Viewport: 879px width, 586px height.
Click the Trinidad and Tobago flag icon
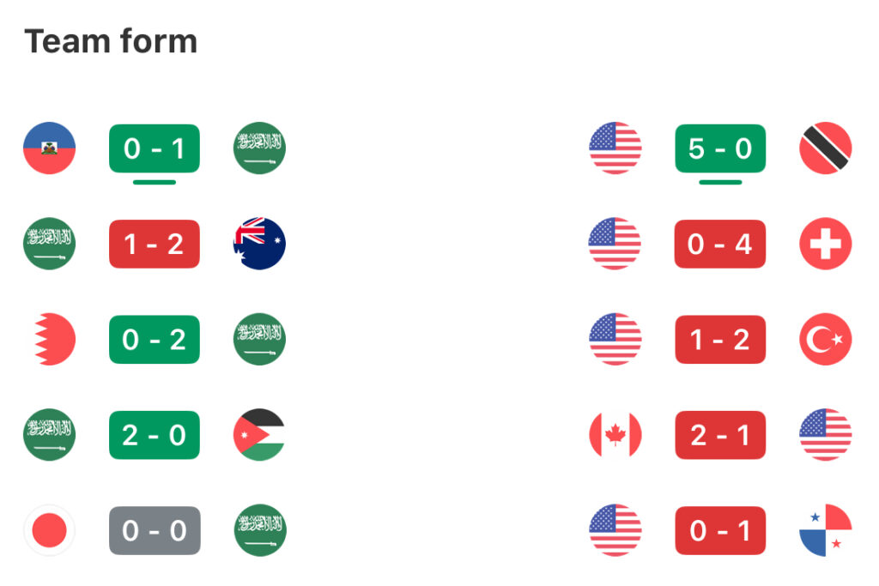[825, 148]
